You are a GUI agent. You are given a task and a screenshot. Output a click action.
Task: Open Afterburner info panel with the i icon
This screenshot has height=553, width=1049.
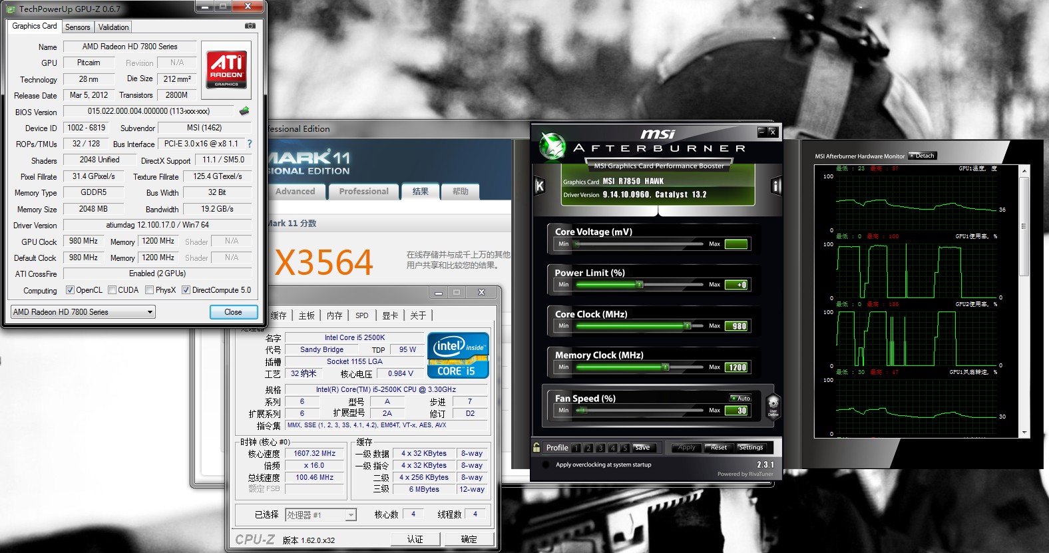[x=776, y=186]
